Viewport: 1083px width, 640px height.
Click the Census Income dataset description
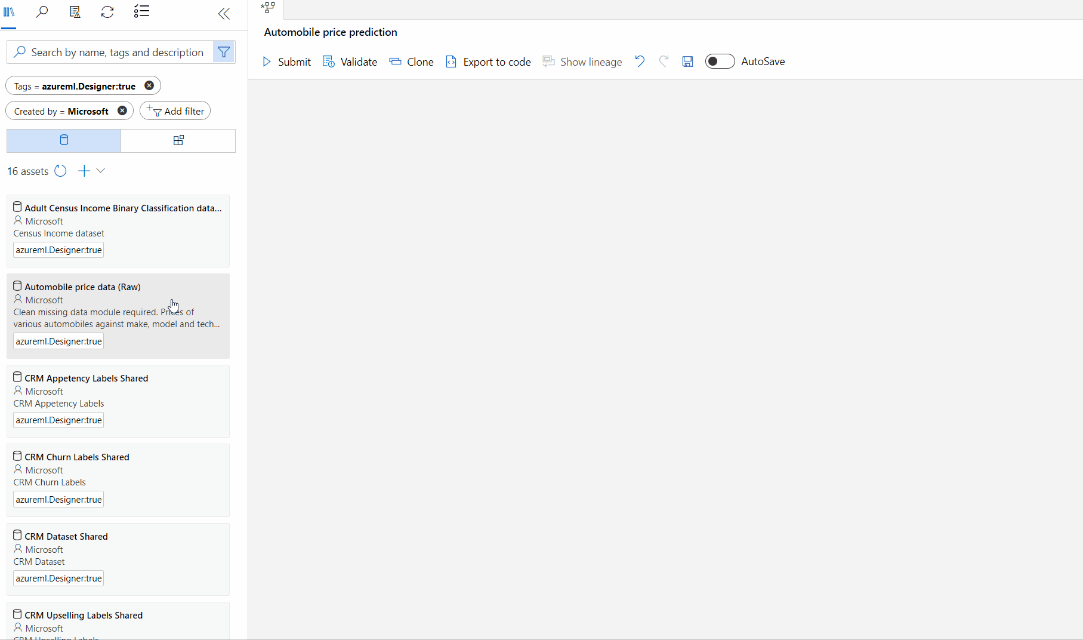pyautogui.click(x=59, y=233)
